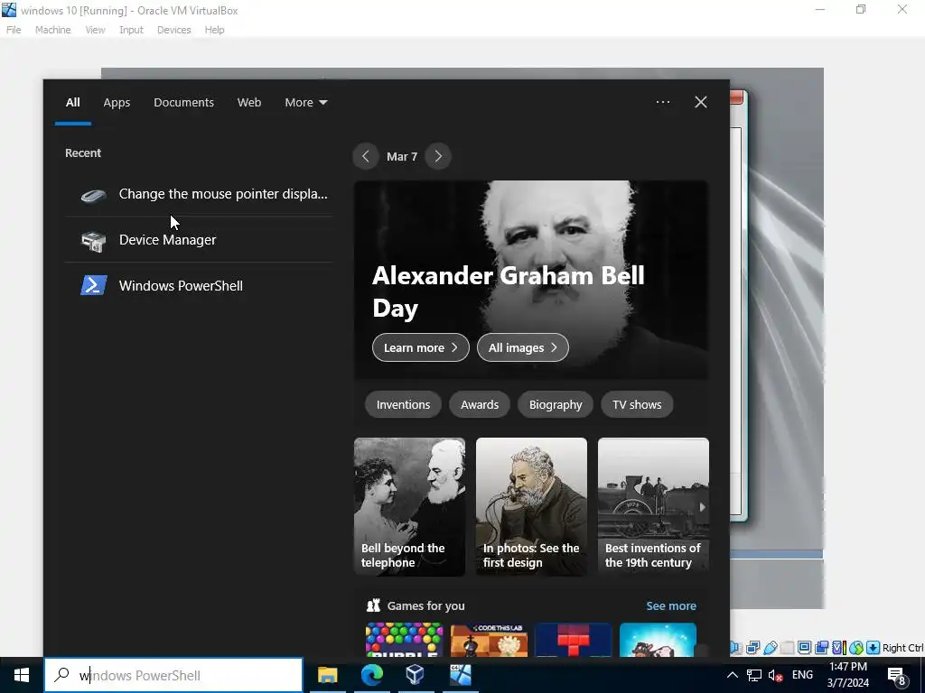Open the VirtualBox cube icon on the taskbar
Viewport: 925px width, 693px height.
click(416, 675)
